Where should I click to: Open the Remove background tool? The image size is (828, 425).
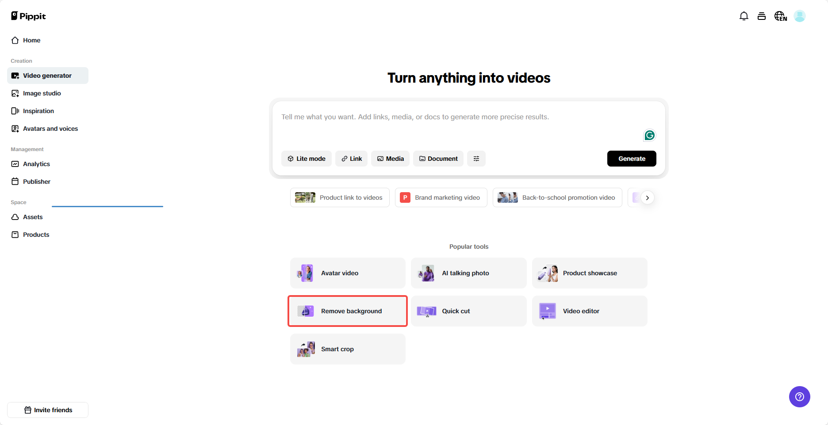click(x=348, y=311)
